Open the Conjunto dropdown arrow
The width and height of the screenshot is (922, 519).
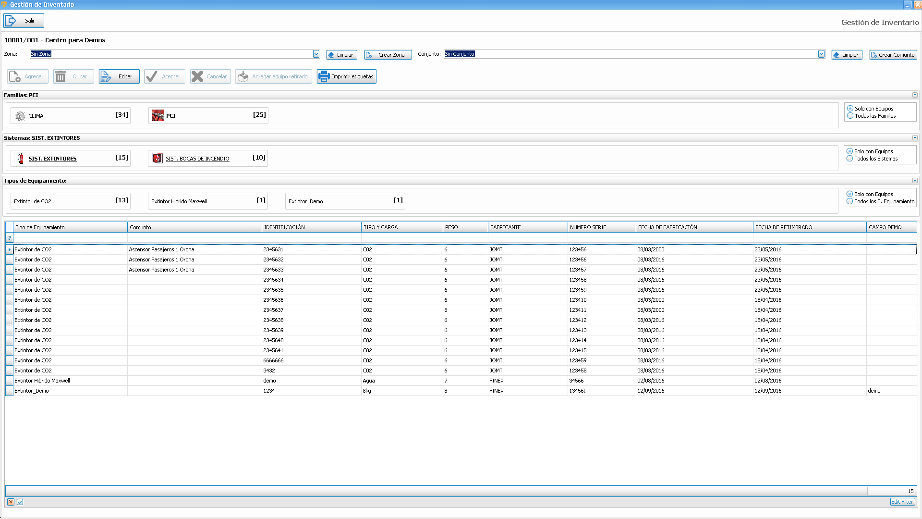[821, 54]
